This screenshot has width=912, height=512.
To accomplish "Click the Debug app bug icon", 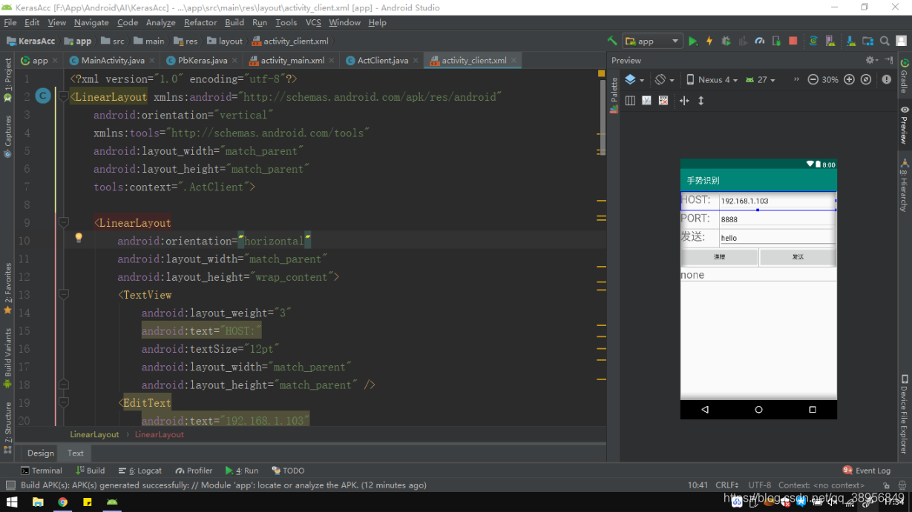I will click(726, 41).
